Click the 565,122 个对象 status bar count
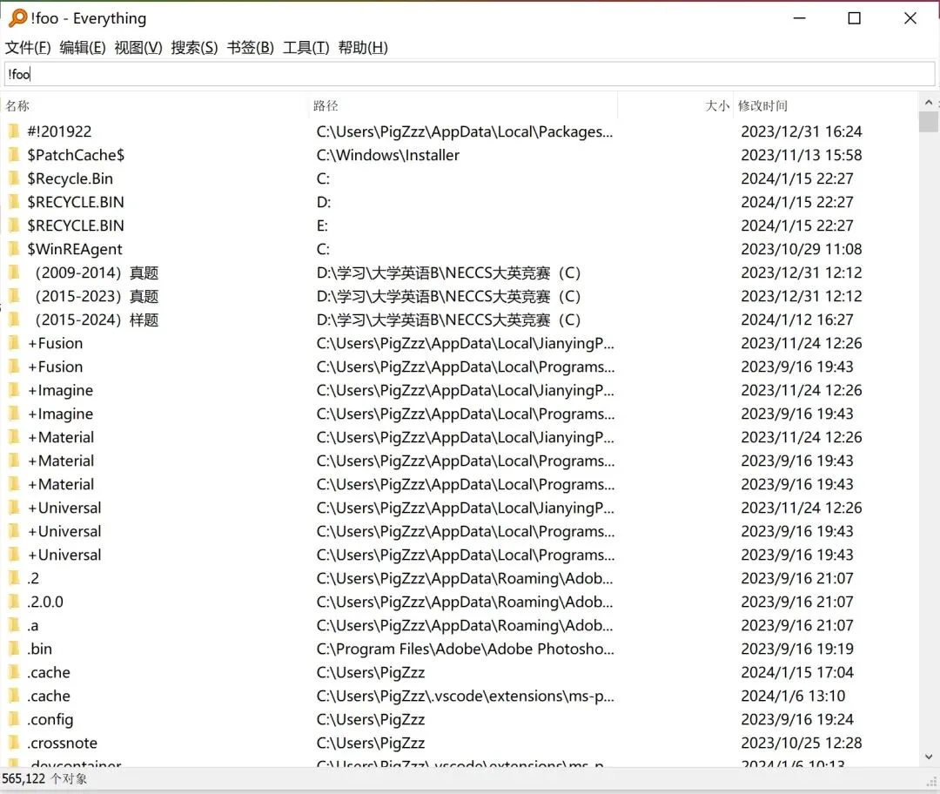 (x=44, y=778)
